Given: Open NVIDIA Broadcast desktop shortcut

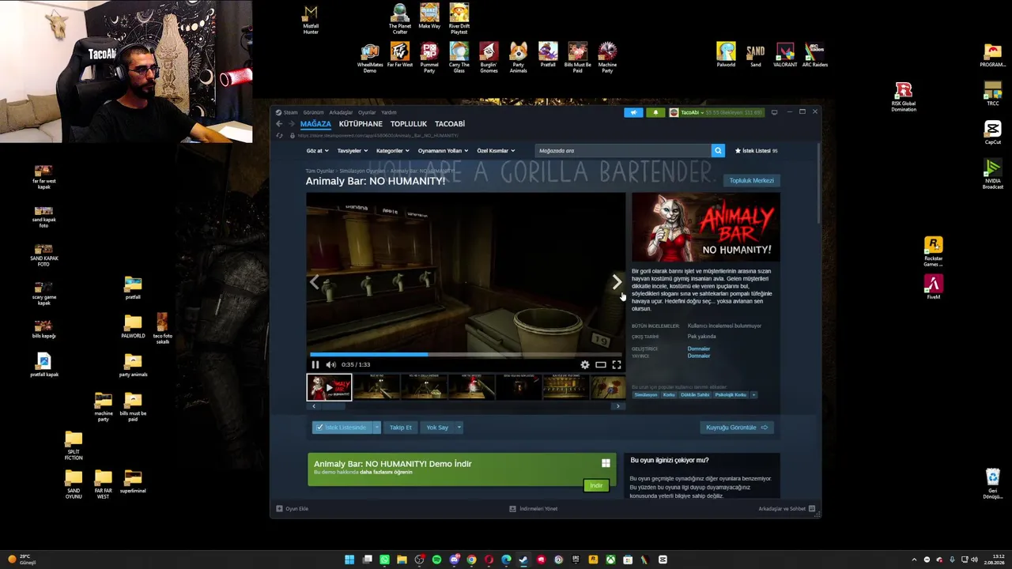Looking at the screenshot, I should [x=993, y=174].
